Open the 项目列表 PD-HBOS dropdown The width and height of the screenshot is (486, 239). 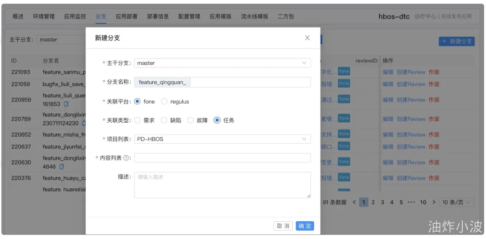pos(222,139)
